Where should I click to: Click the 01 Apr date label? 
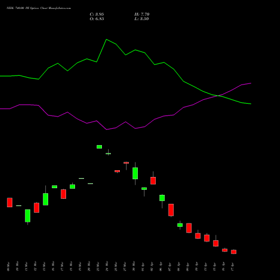coord(143,267)
